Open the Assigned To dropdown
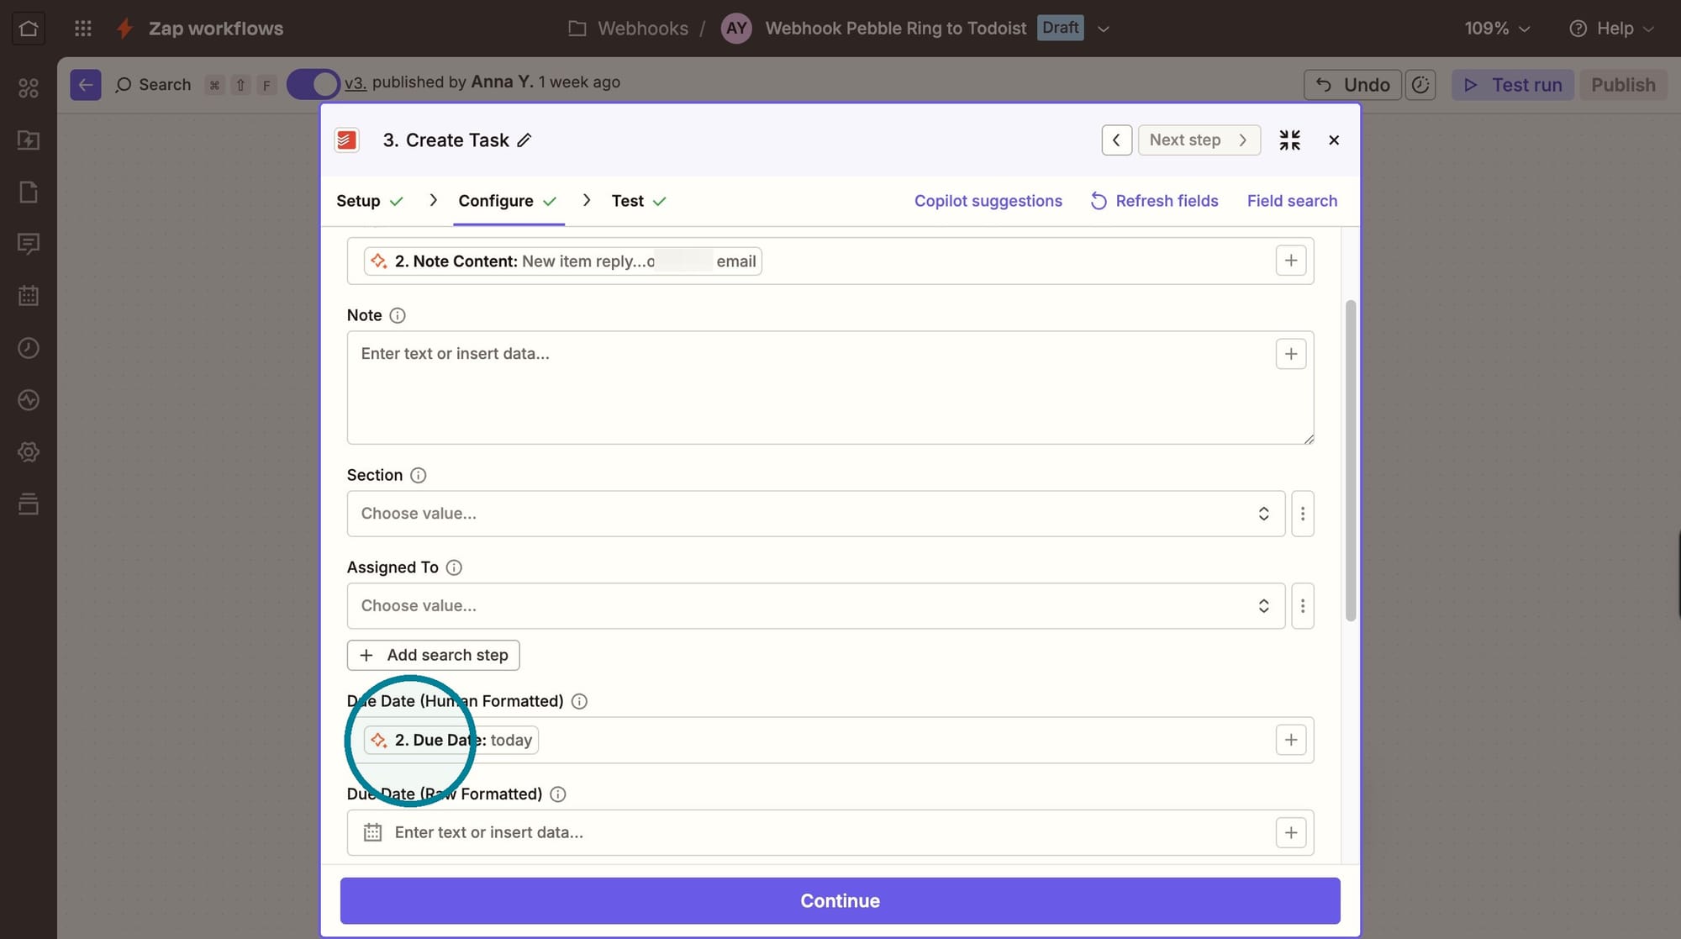The width and height of the screenshot is (1681, 939). click(x=816, y=606)
